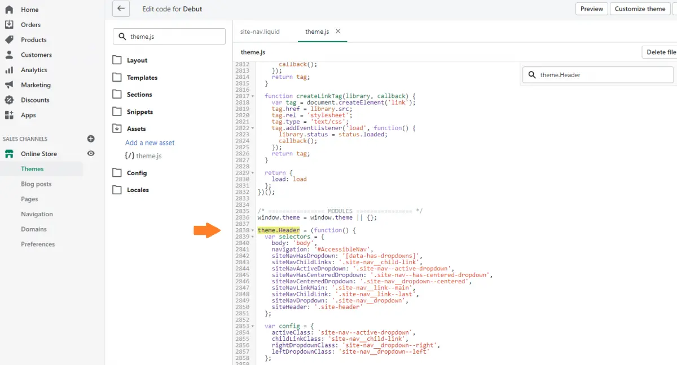Click the Customers icon
Viewport: 677px width, 365px height.
pyautogui.click(x=9, y=55)
